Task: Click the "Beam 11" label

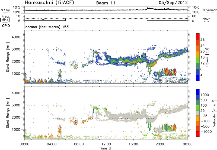Action: 106,3
